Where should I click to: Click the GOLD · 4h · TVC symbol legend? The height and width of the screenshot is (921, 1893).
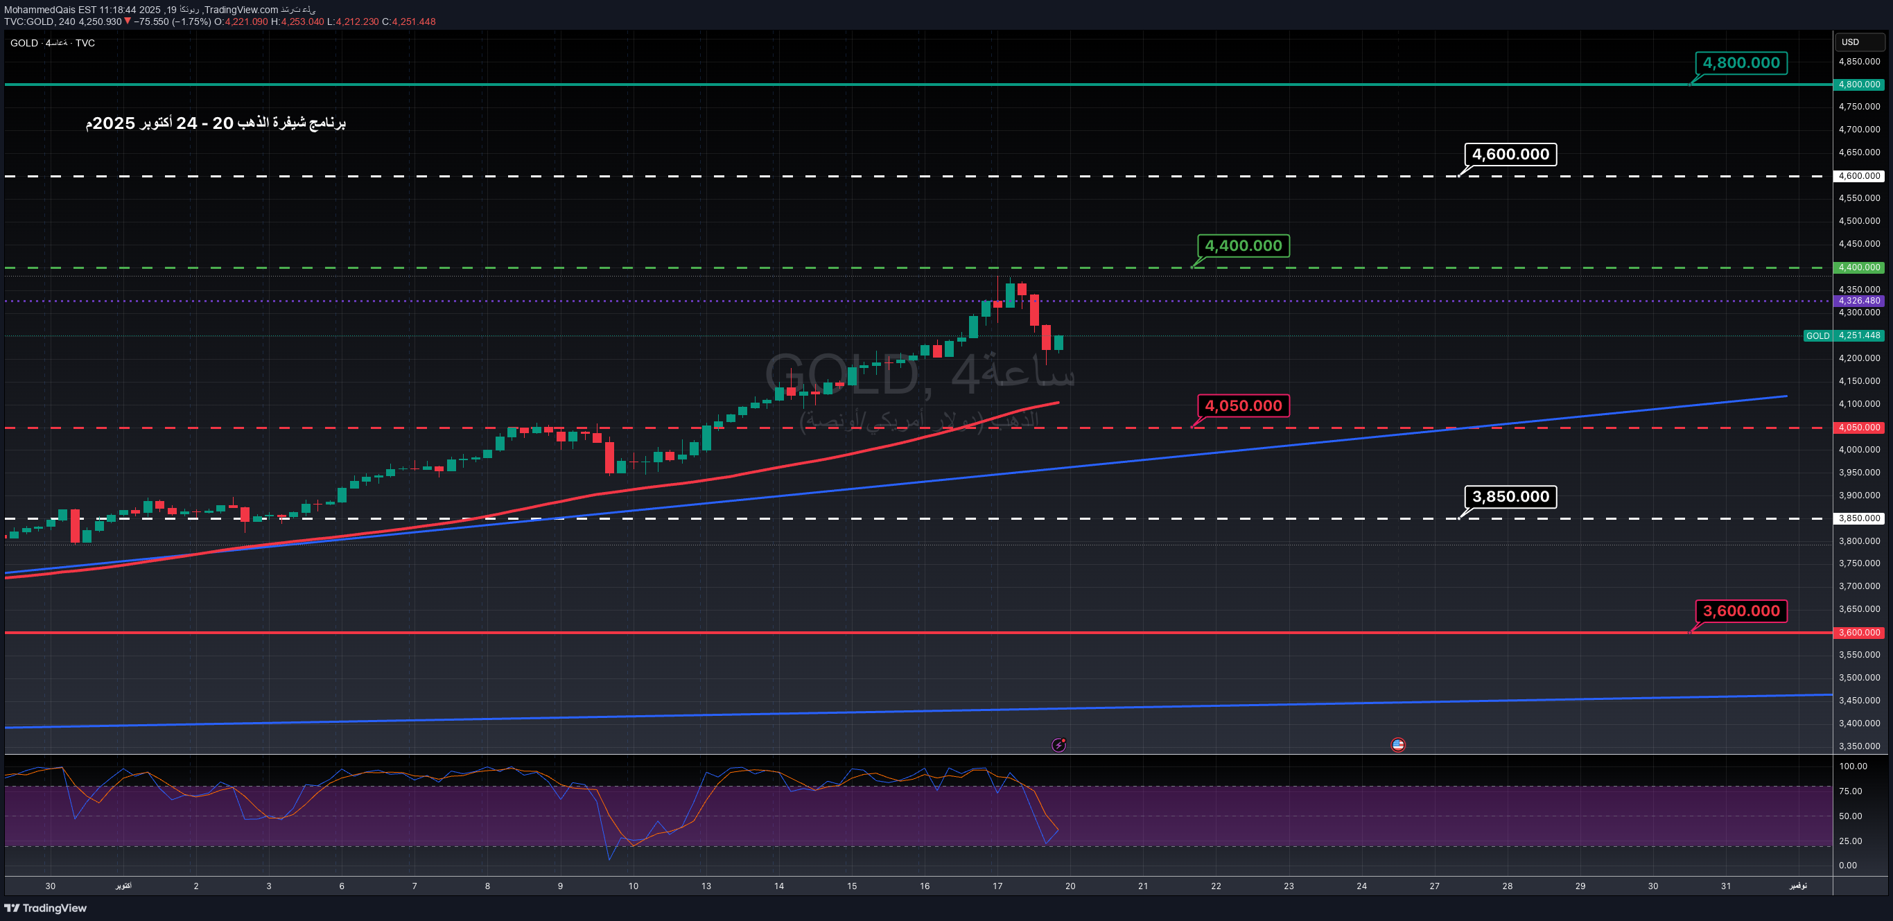pyautogui.click(x=52, y=42)
